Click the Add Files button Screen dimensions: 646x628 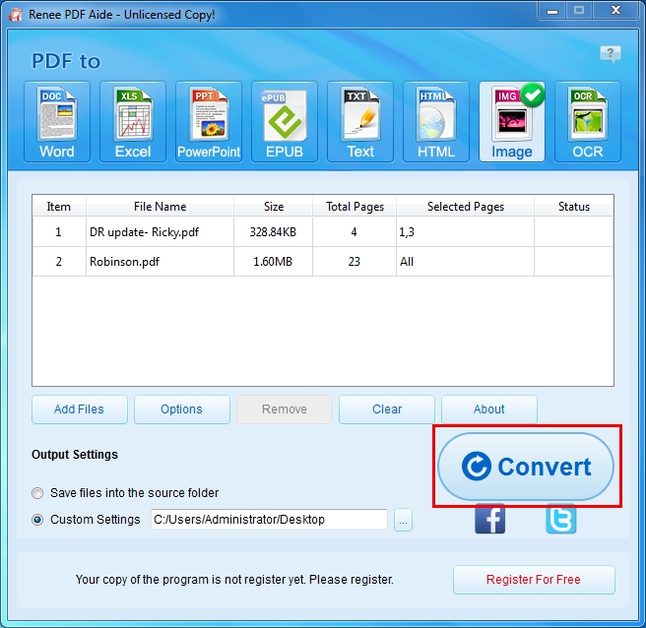pos(80,409)
